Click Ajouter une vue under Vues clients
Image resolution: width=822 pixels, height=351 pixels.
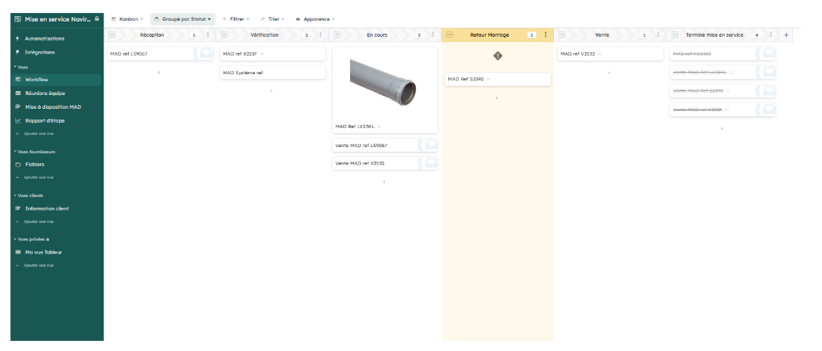click(38, 221)
